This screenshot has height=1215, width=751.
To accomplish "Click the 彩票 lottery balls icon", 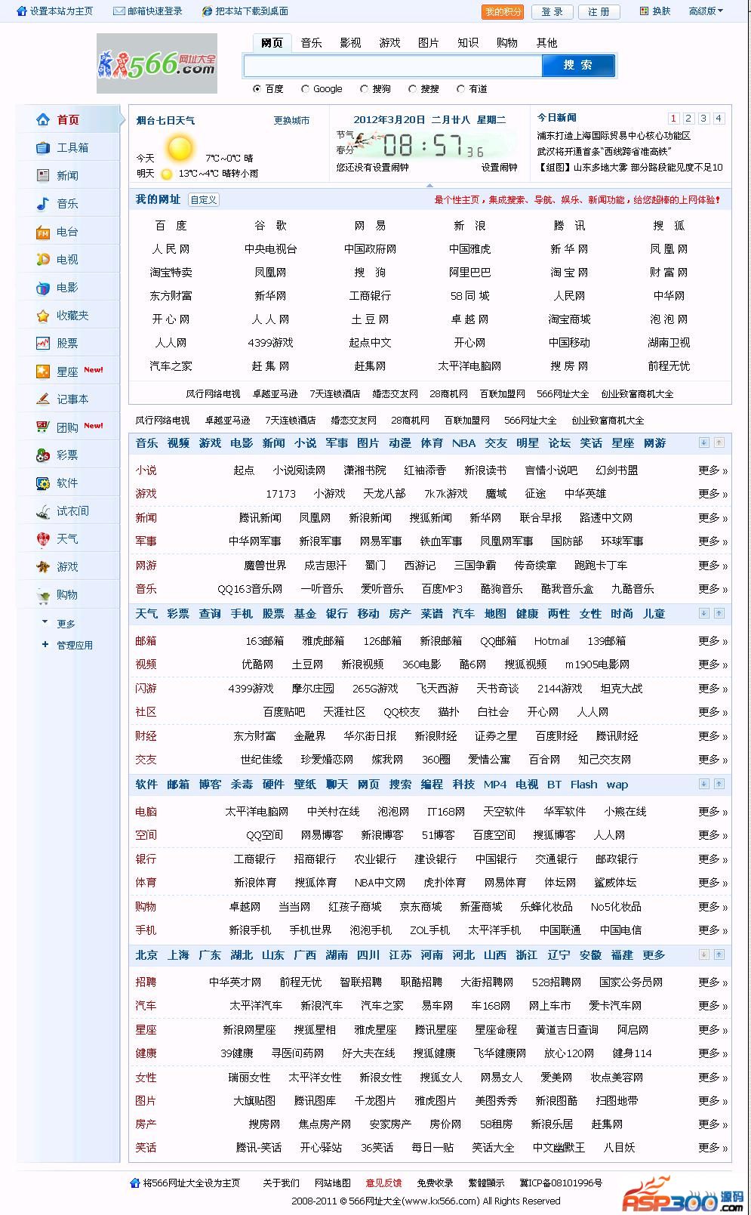I will [43, 455].
